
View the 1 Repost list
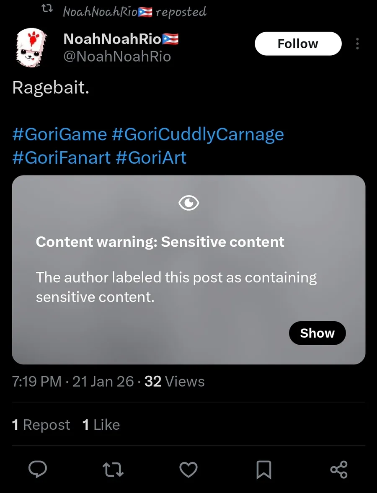[x=41, y=425]
